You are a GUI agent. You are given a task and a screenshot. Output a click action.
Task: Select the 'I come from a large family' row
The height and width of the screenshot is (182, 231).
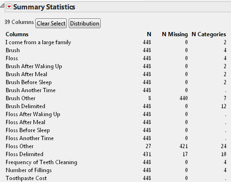click(38, 42)
